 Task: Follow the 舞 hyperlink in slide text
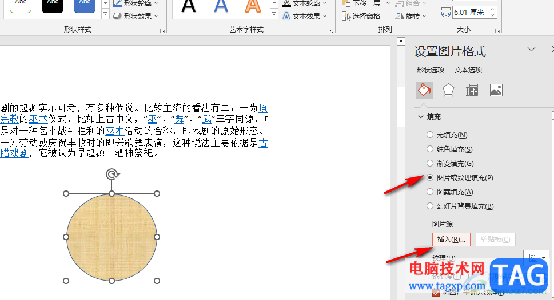(179, 119)
